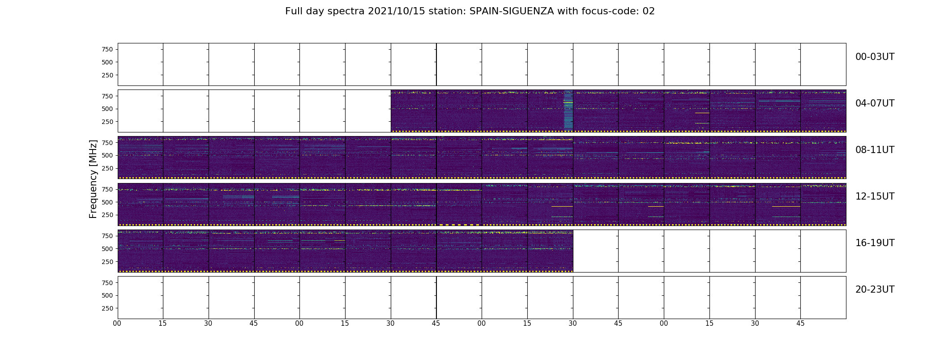Screen dimensions: 940x358
Task: Click the figure title mentioning SPAIN-SIGUENZA
Action: (x=470, y=11)
